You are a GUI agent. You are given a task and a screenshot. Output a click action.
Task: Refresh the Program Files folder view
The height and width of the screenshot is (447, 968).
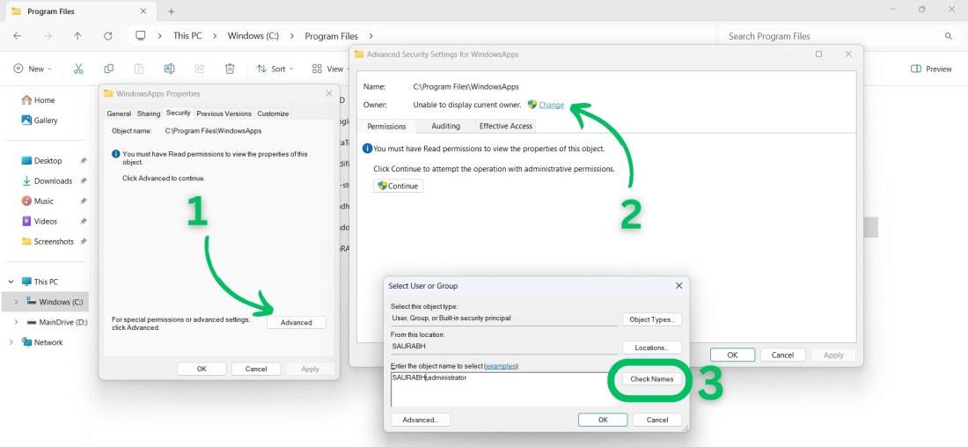108,36
